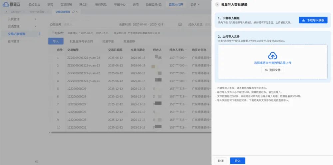Viewport: 333px width, 165px height.
Task: Click the 百望云 logo
Action: (11, 4)
